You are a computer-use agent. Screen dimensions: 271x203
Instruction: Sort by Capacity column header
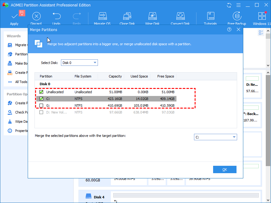point(115,76)
